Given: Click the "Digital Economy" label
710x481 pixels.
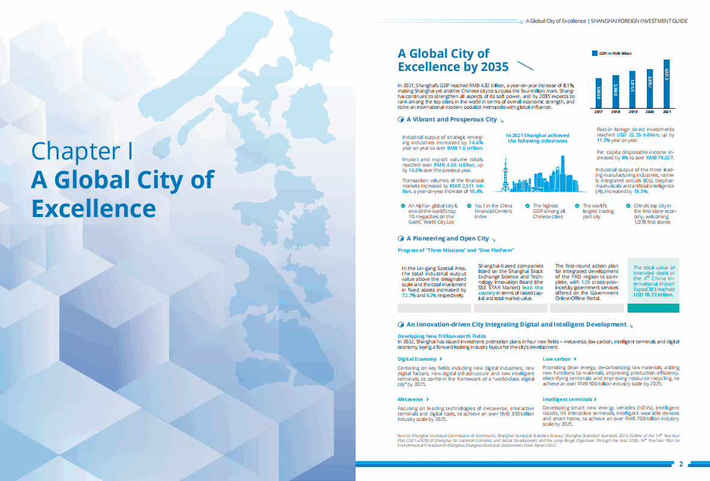Looking at the screenshot, I should tap(417, 359).
